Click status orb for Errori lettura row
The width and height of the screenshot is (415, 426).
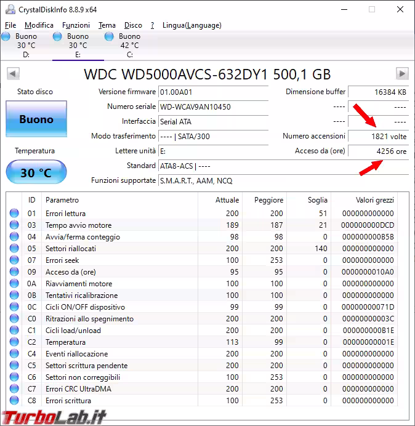point(14,214)
